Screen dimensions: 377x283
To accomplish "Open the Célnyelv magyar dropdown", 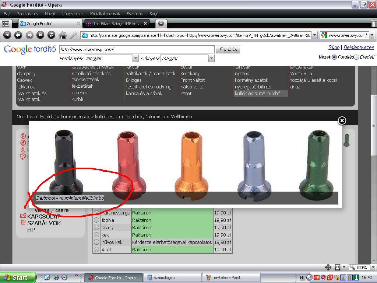I will tap(187, 58).
